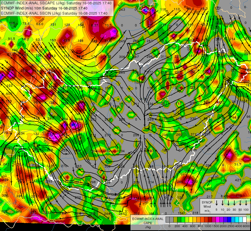Click the J/kg unit label in legend
Viewport: 251px width, 231px height.
[148, 227]
